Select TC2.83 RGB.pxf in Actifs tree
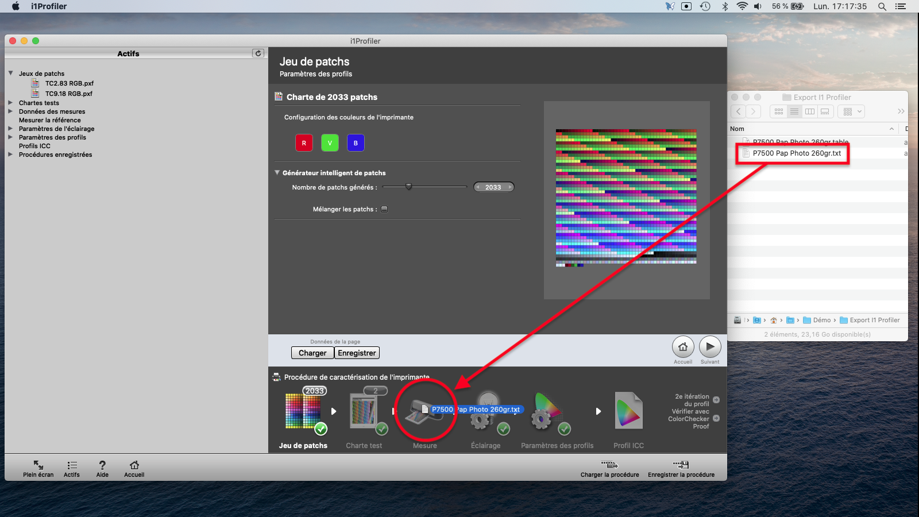 click(x=69, y=83)
